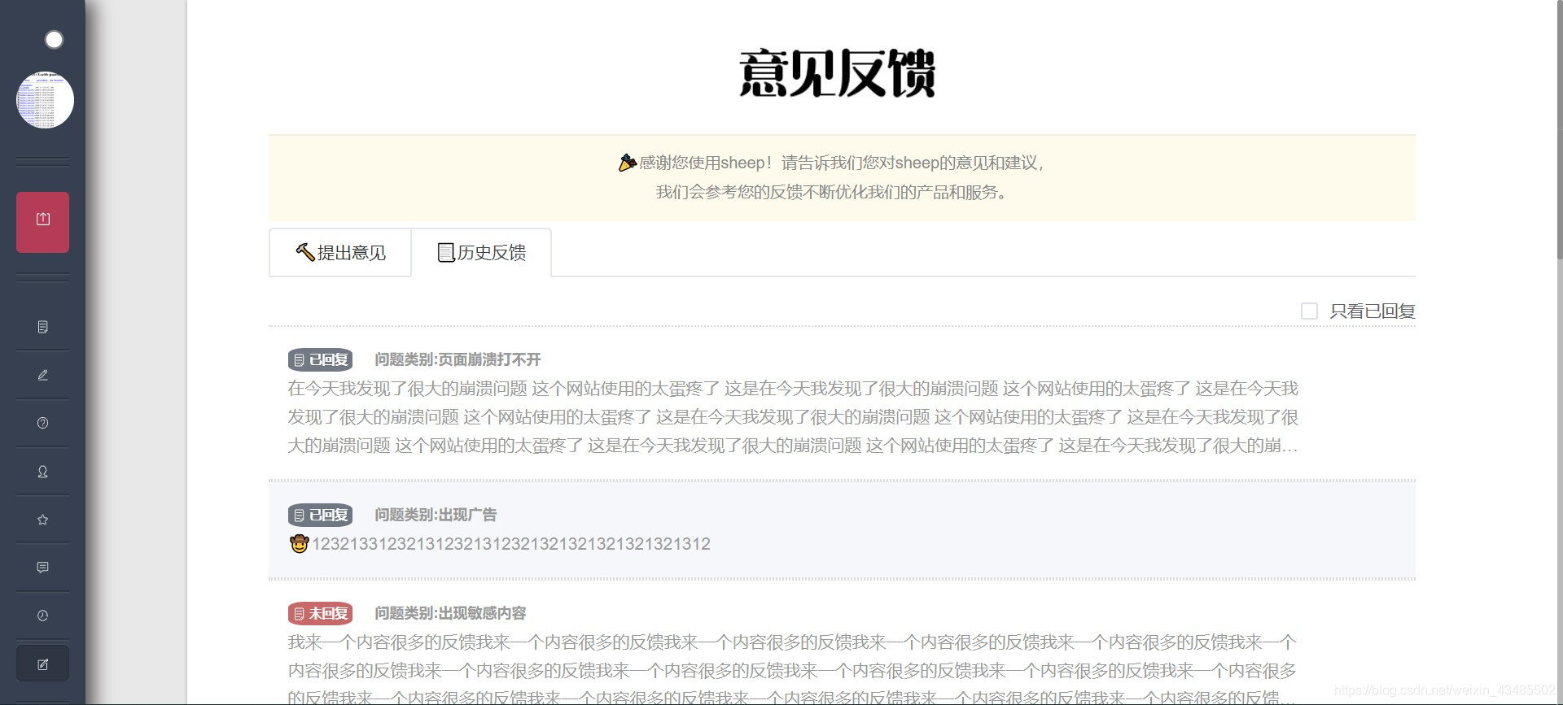Click the compose feedback icon at sidebar bottom
Image resolution: width=1563 pixels, height=705 pixels.
pyautogui.click(x=42, y=664)
